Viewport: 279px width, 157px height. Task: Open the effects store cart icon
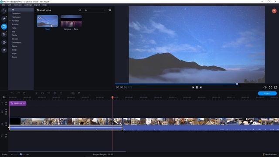(110, 10)
